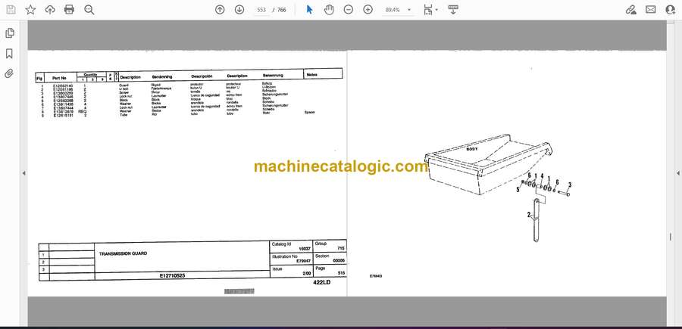The height and width of the screenshot is (329, 682).
Task: Click the Spacer note text
Action: (x=310, y=112)
